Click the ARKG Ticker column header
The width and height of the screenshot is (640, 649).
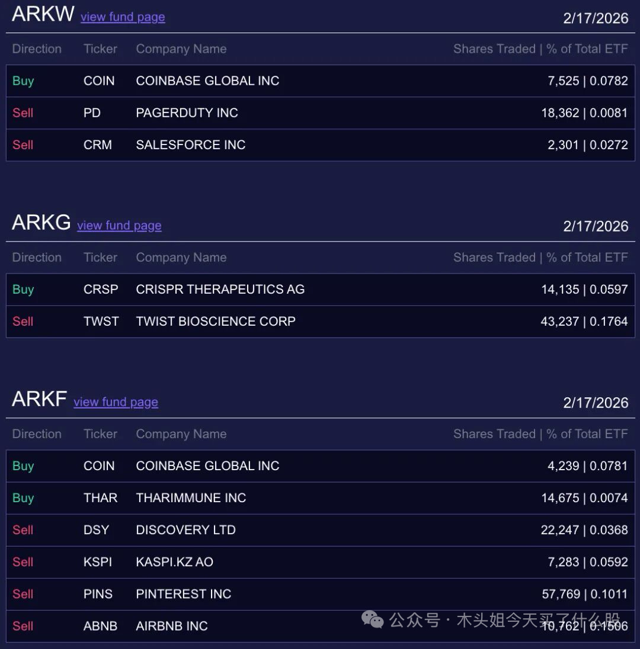click(x=100, y=258)
